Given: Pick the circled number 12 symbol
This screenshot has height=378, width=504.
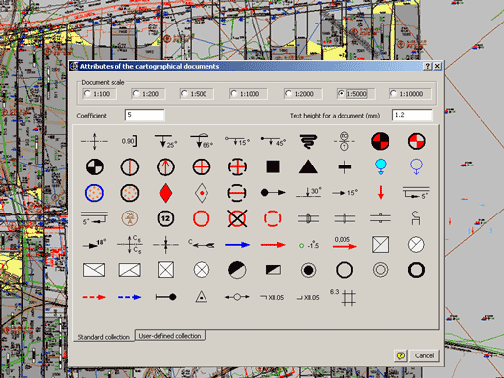Looking at the screenshot, I should pos(165,218).
